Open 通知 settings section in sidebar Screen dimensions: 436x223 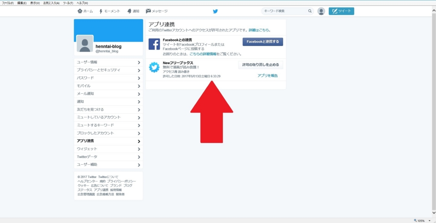click(x=109, y=101)
